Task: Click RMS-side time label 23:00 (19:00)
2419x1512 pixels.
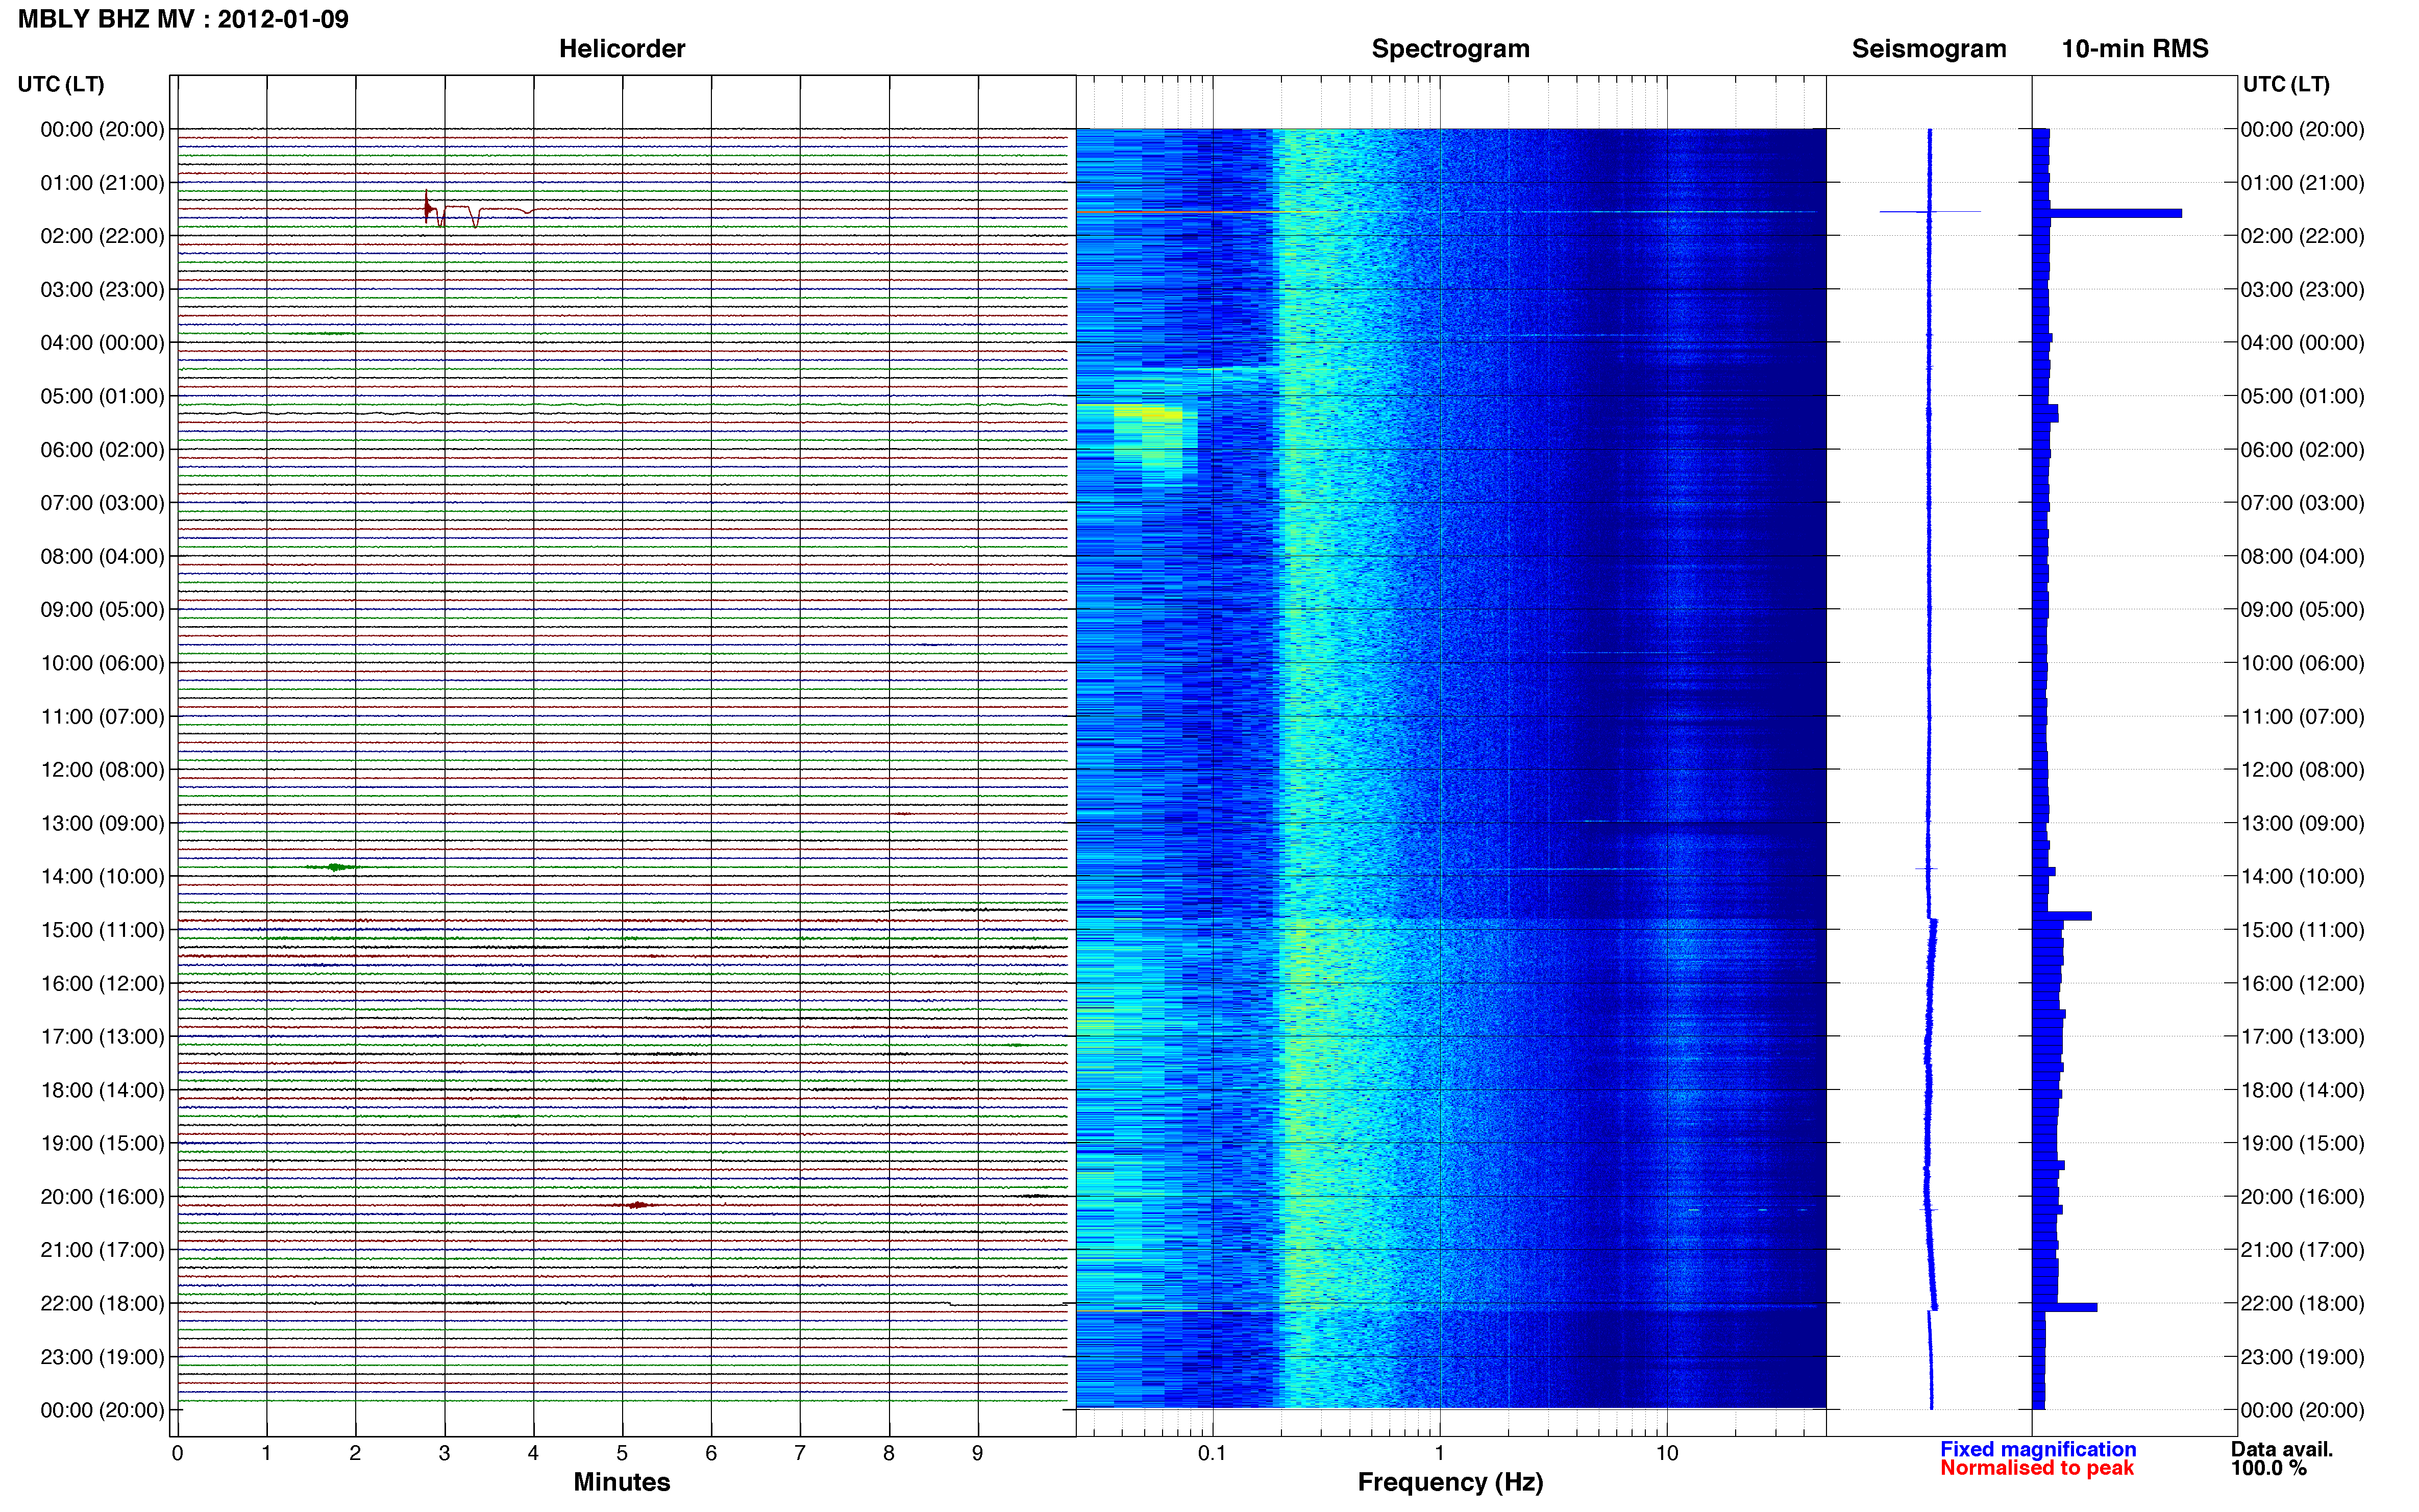Action: pos(2302,1357)
